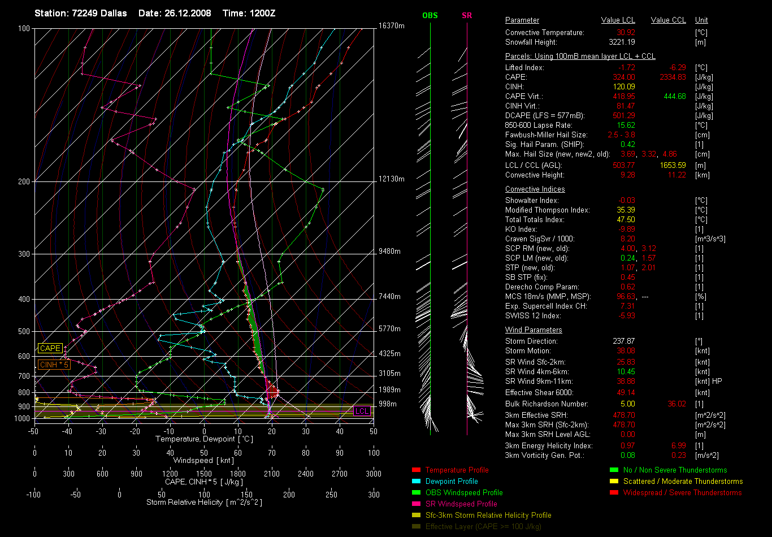Click the Value CCL column heading
The width and height of the screenshot is (772, 537).
click(x=668, y=20)
